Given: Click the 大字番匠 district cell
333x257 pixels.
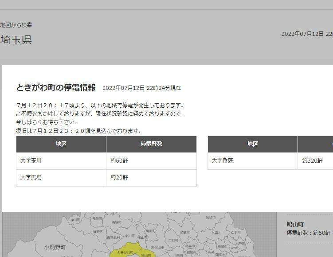Looking at the screenshot, I should (252, 161).
